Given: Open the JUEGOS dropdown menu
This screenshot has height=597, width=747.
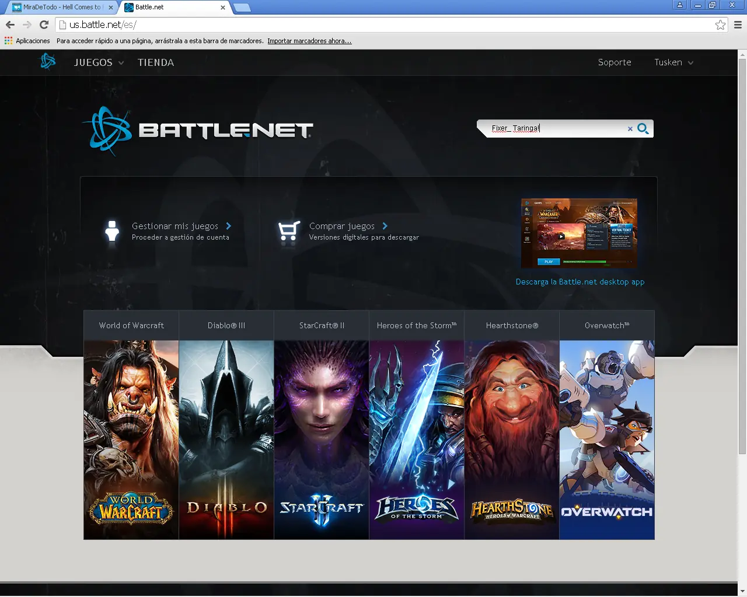Looking at the screenshot, I should [99, 62].
